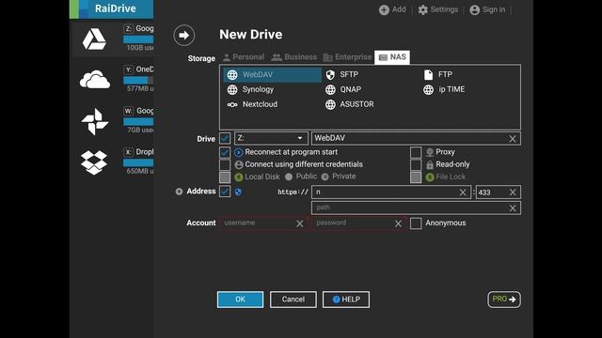602x338 pixels.
Task: Choose QNAP storage type
Action: click(x=343, y=90)
